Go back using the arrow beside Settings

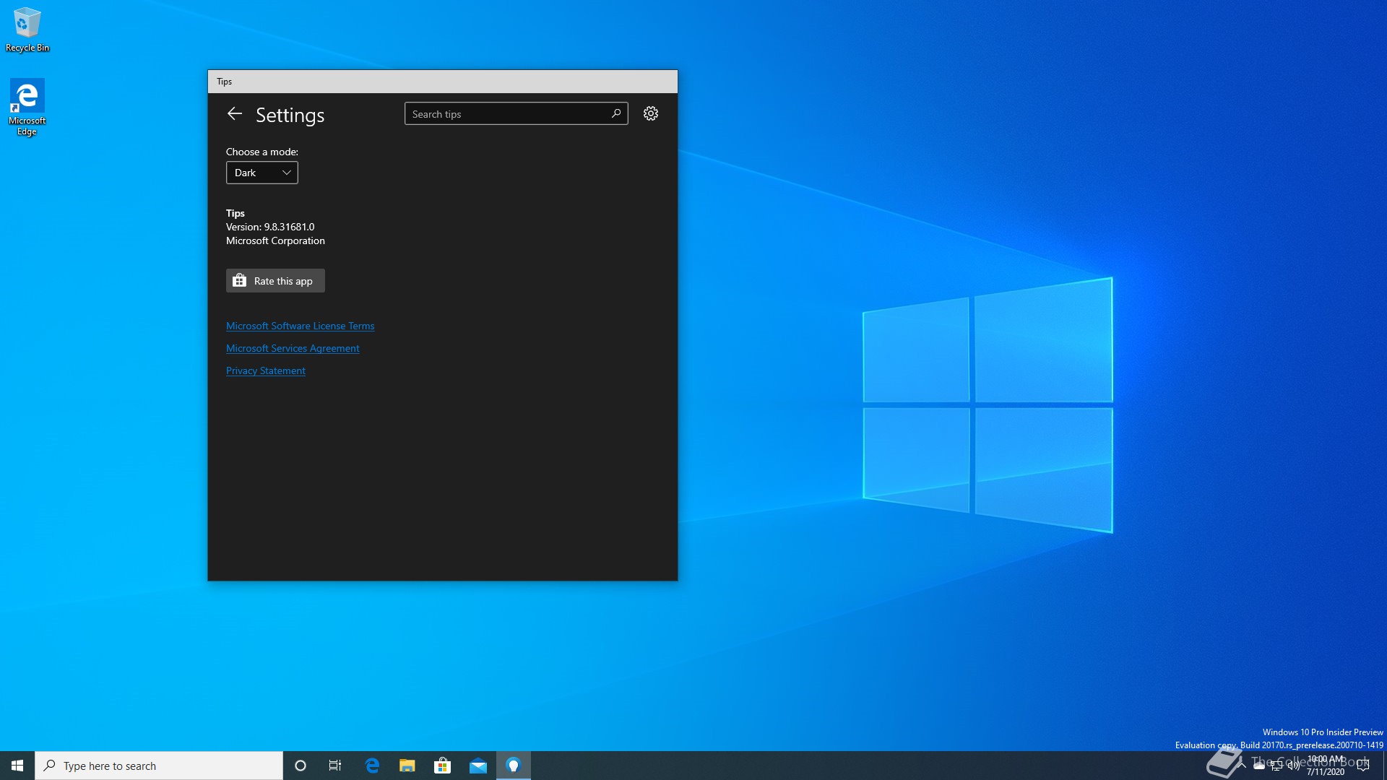click(x=234, y=114)
